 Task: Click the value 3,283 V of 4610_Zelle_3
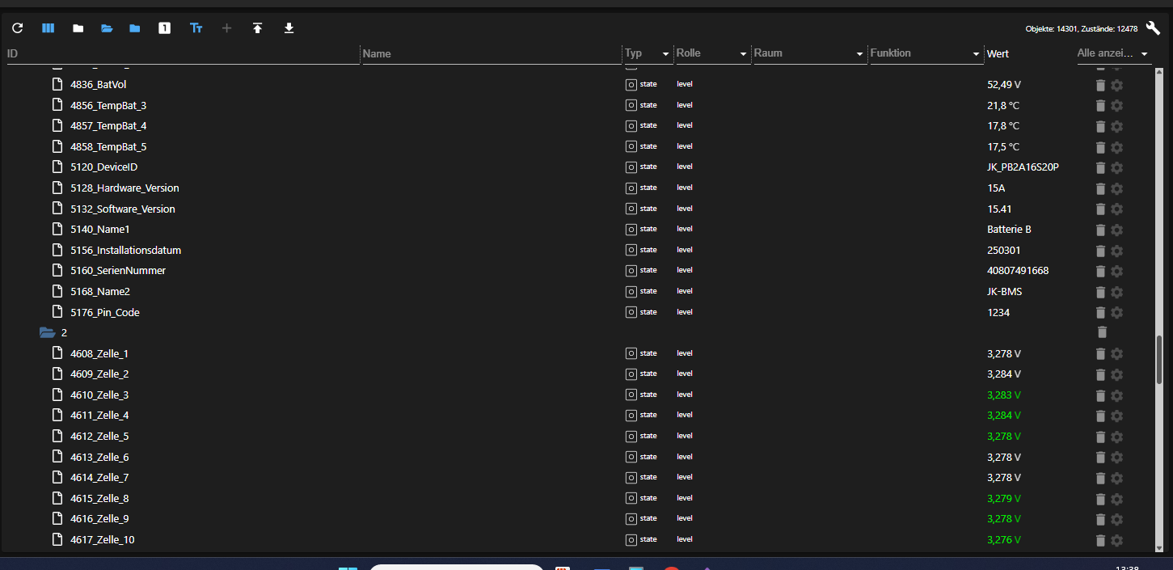pos(1003,395)
